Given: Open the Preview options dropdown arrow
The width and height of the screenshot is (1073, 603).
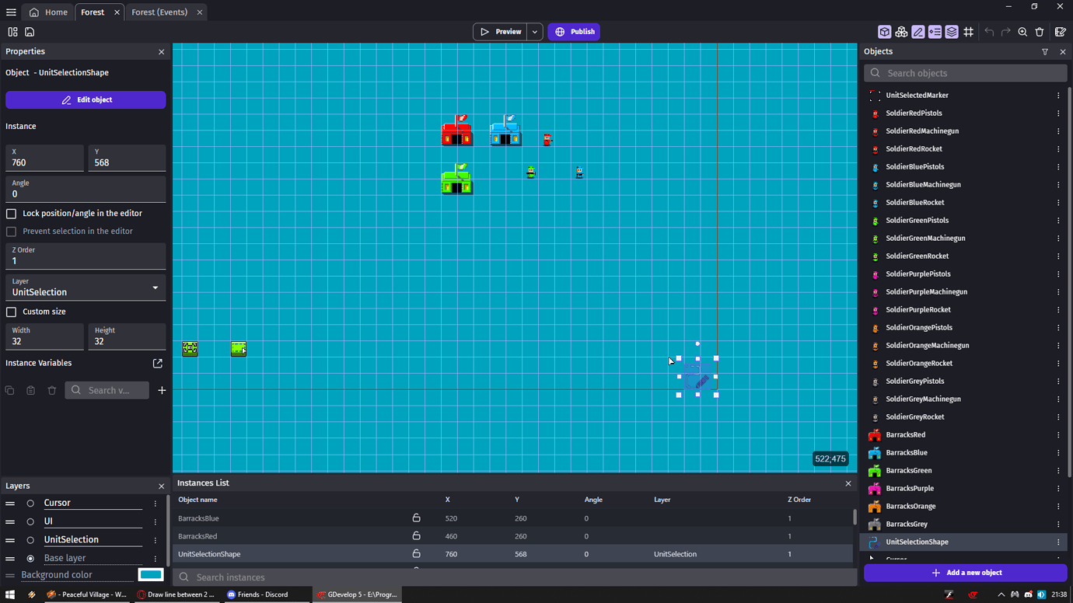Looking at the screenshot, I should 534,32.
